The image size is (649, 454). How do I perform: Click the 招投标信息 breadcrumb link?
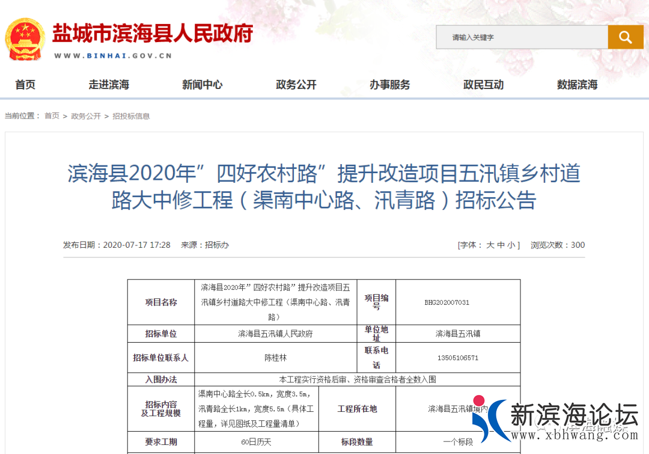click(131, 115)
